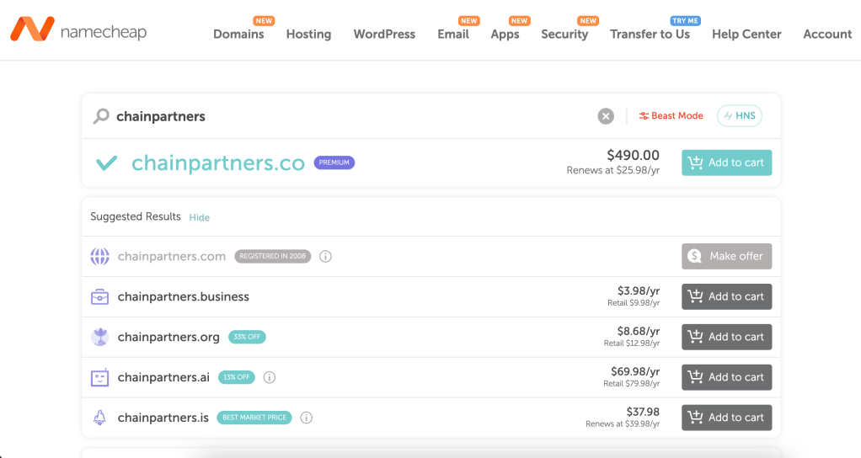Screen dimensions: 861x458
Task: Click info icon beside chainpartners.is
Action: click(x=307, y=418)
